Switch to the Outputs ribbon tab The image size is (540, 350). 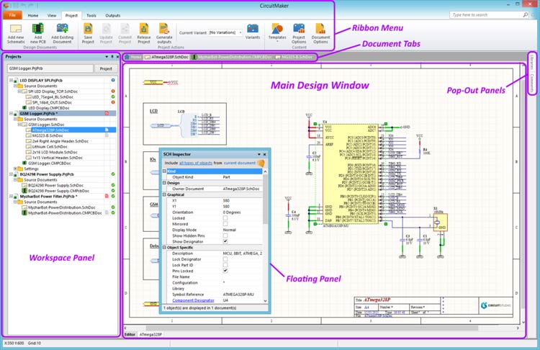coord(112,16)
